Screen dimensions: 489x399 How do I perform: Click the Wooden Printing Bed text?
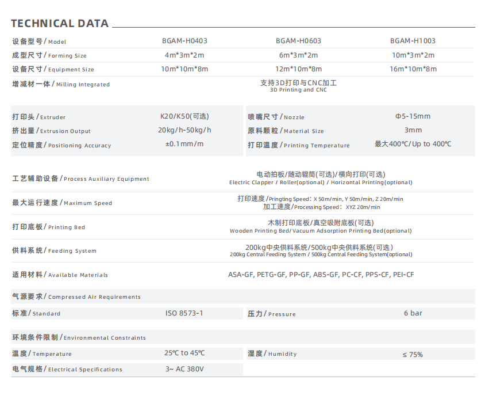(321, 231)
